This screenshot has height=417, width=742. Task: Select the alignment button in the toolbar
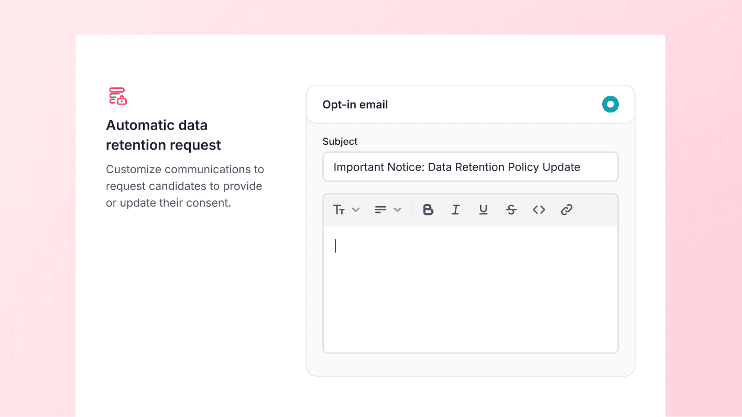tap(380, 209)
